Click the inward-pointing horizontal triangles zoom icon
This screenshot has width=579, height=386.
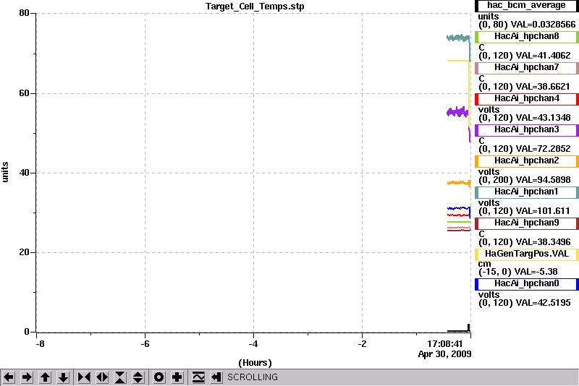pos(84,377)
